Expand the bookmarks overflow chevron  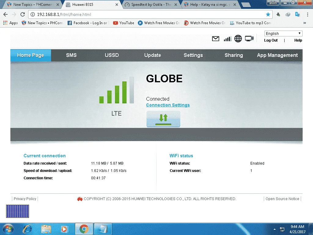coord(305,23)
